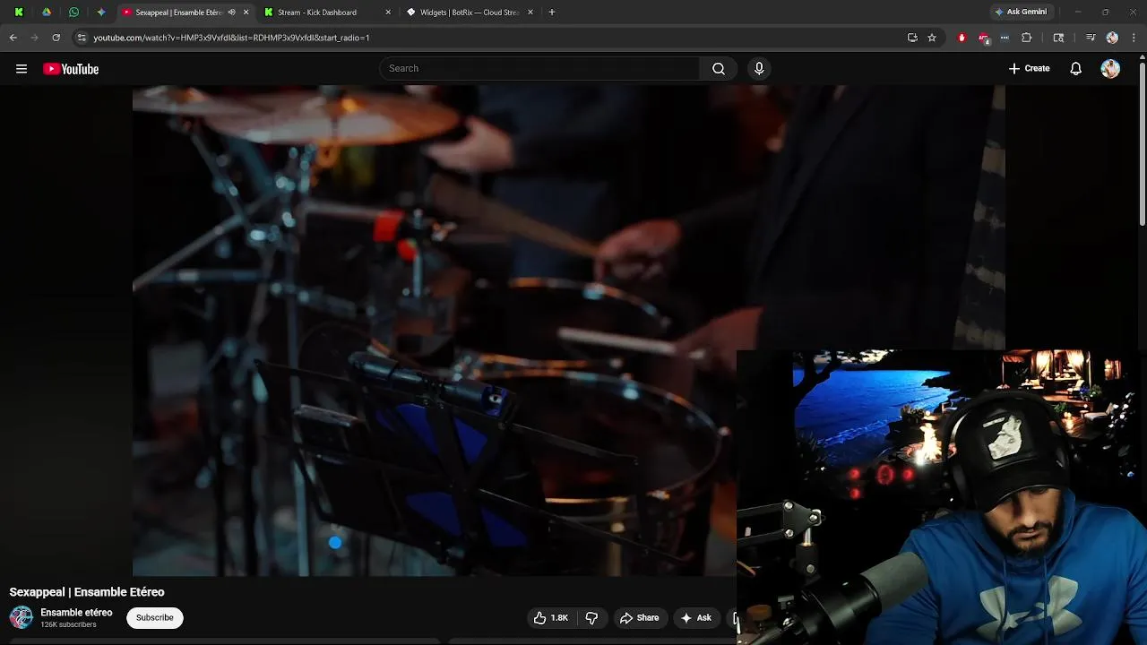Open the Extensions puzzle menu
This screenshot has height=645, width=1147.
[1027, 38]
